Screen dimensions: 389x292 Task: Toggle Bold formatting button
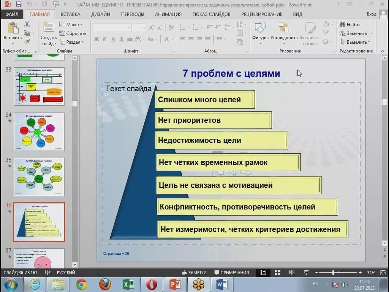click(x=96, y=39)
